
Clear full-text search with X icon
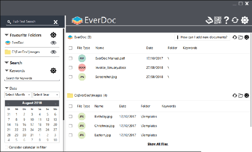pyautogui.click(x=55, y=22)
